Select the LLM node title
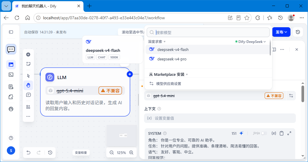Image resolution: width=308 pixels, height=162 pixels. (62, 77)
